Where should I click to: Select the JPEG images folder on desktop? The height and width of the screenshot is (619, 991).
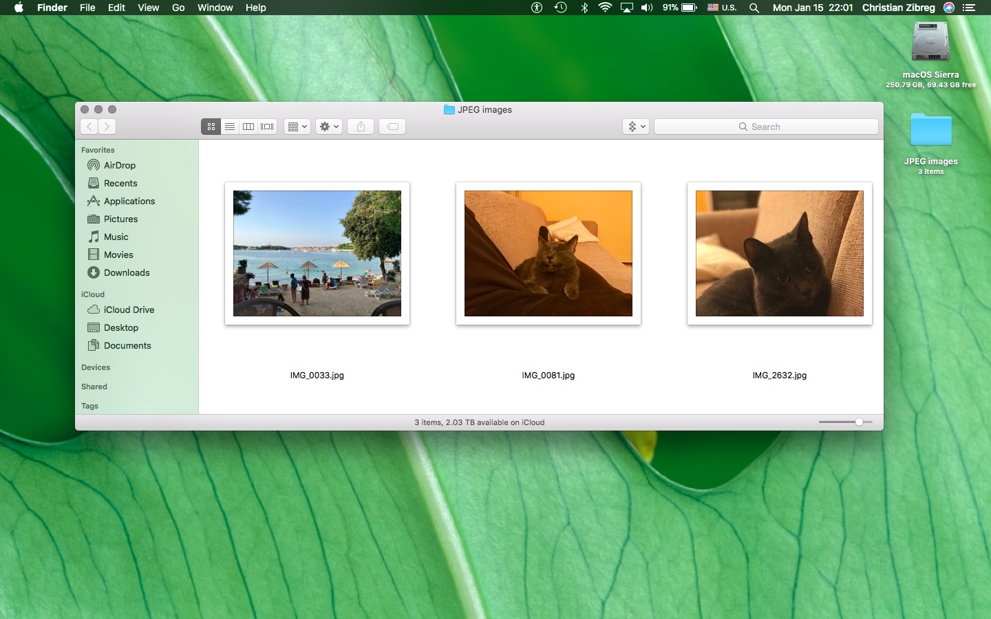[x=930, y=129]
